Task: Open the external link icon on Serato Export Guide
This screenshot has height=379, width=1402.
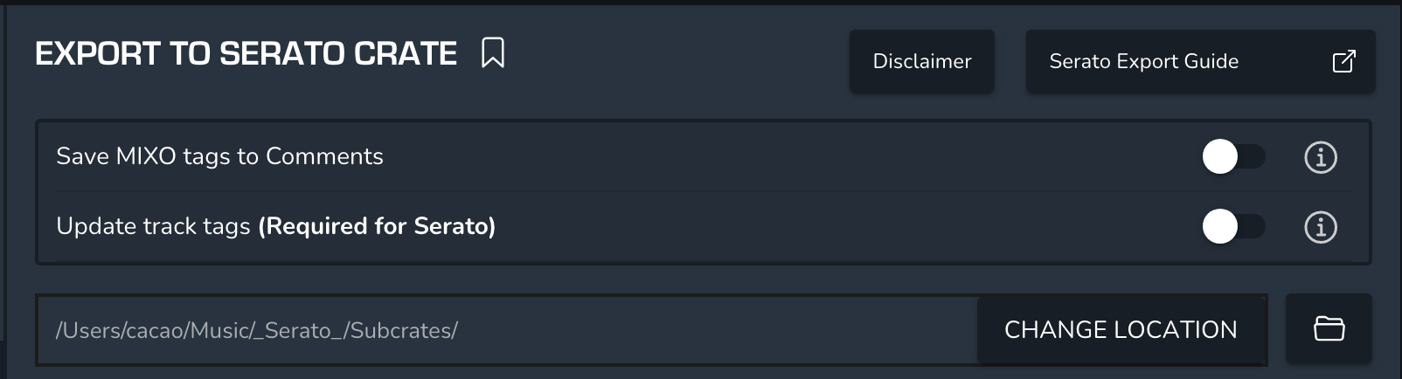Action: coord(1343,61)
